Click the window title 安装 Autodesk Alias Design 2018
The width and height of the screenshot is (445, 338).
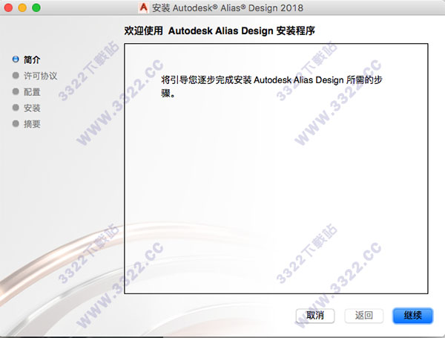point(228,8)
